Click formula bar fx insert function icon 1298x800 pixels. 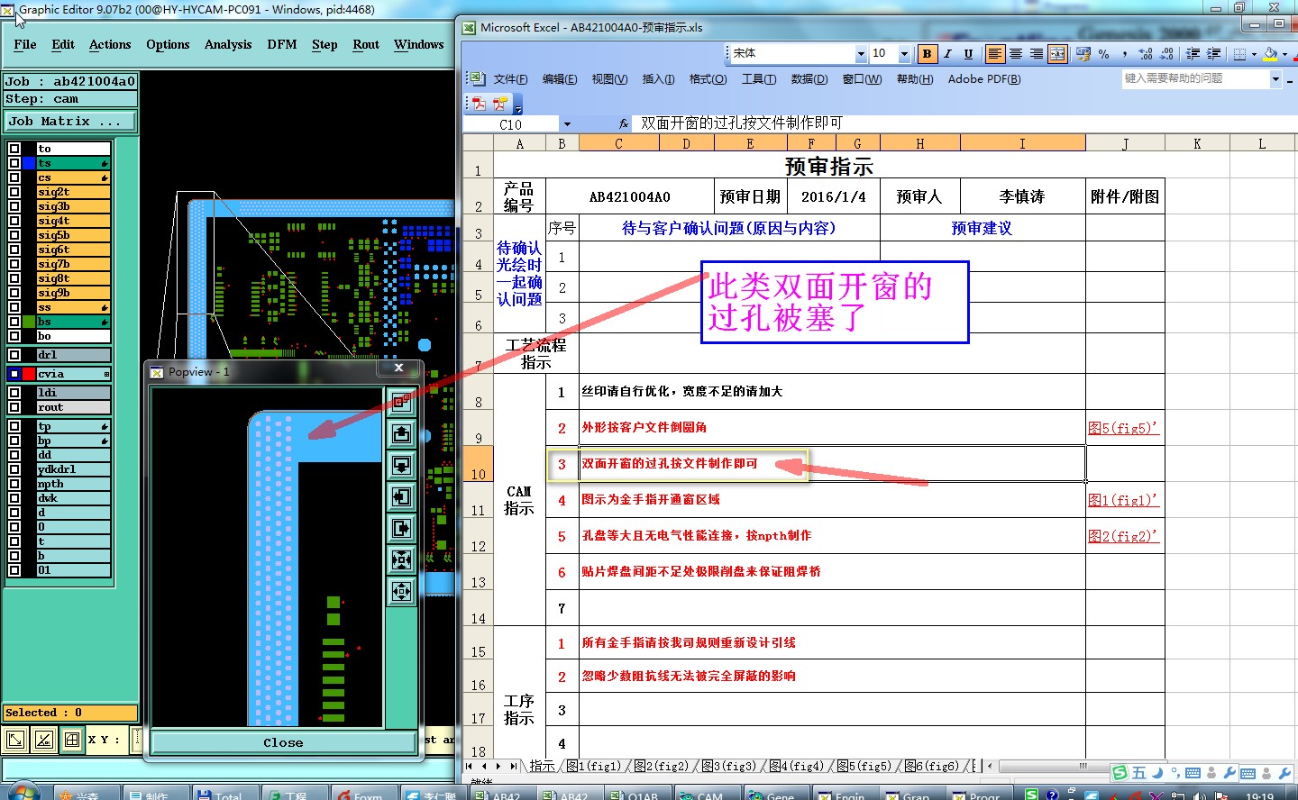[x=624, y=123]
